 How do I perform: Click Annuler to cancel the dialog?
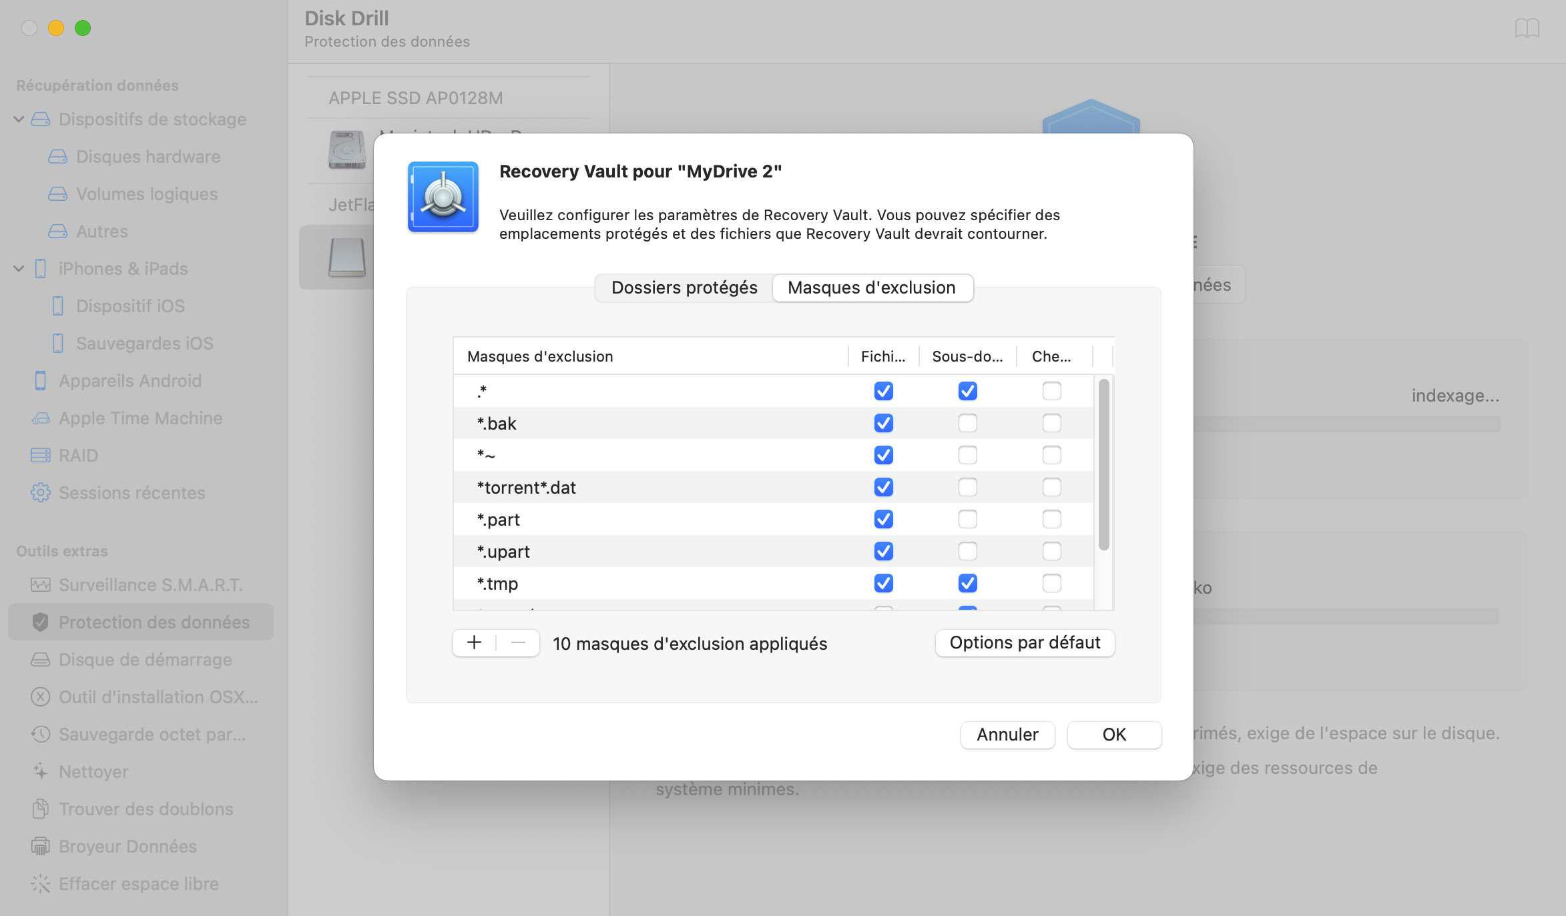pyautogui.click(x=1007, y=735)
